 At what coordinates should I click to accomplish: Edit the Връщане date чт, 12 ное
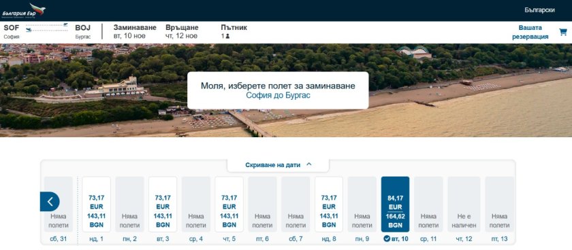[x=182, y=32]
